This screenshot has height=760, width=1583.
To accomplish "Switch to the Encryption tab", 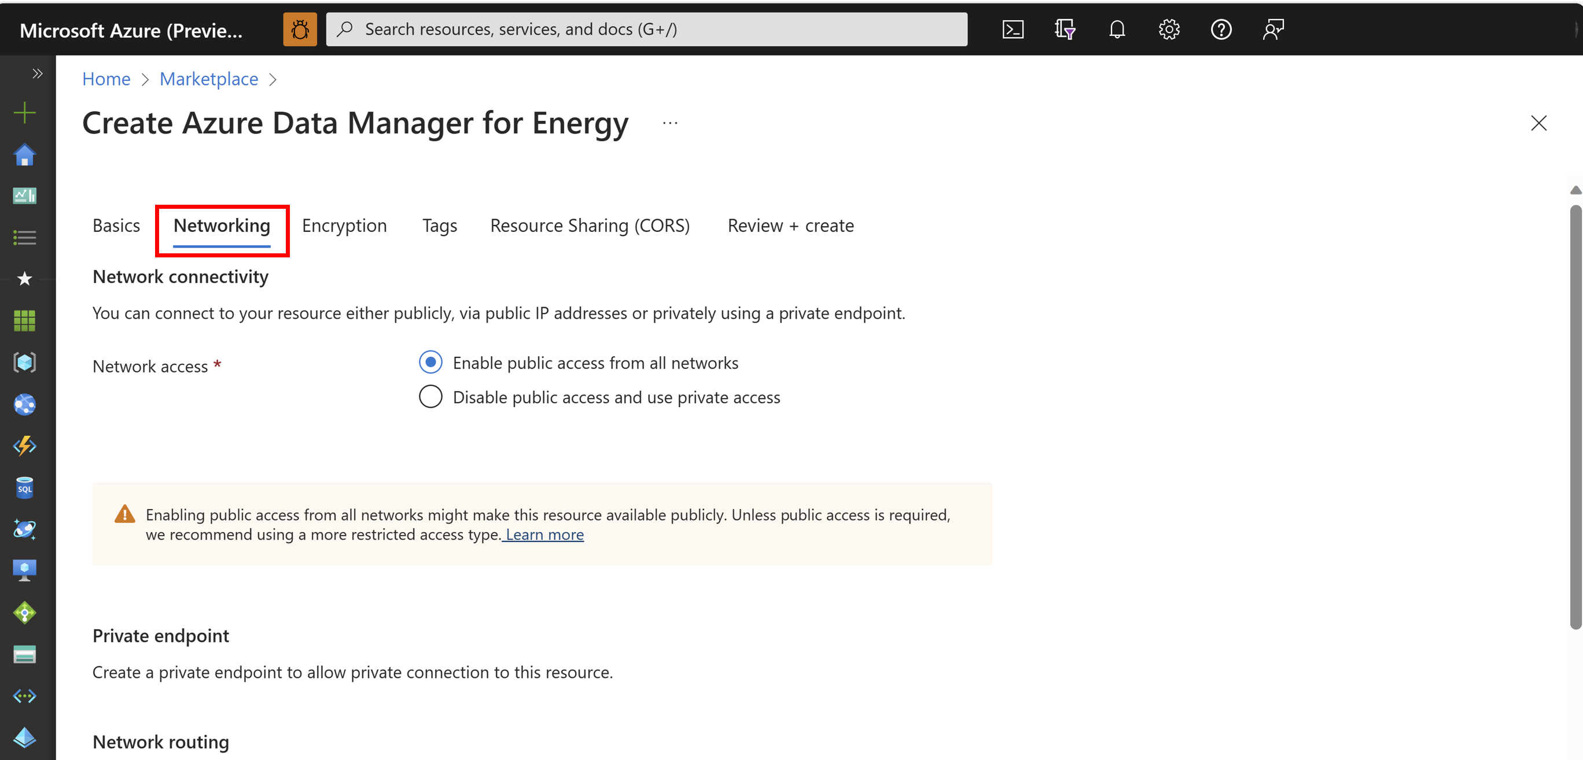I will click(344, 226).
